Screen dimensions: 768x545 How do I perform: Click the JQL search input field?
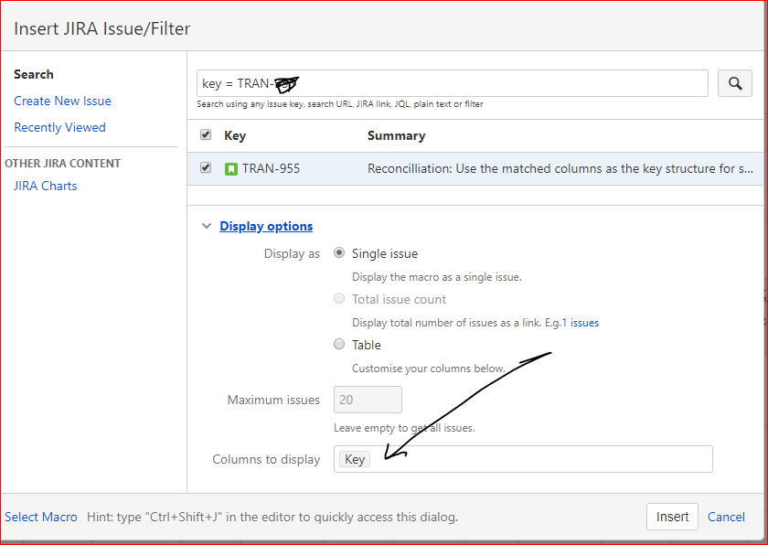tap(452, 83)
